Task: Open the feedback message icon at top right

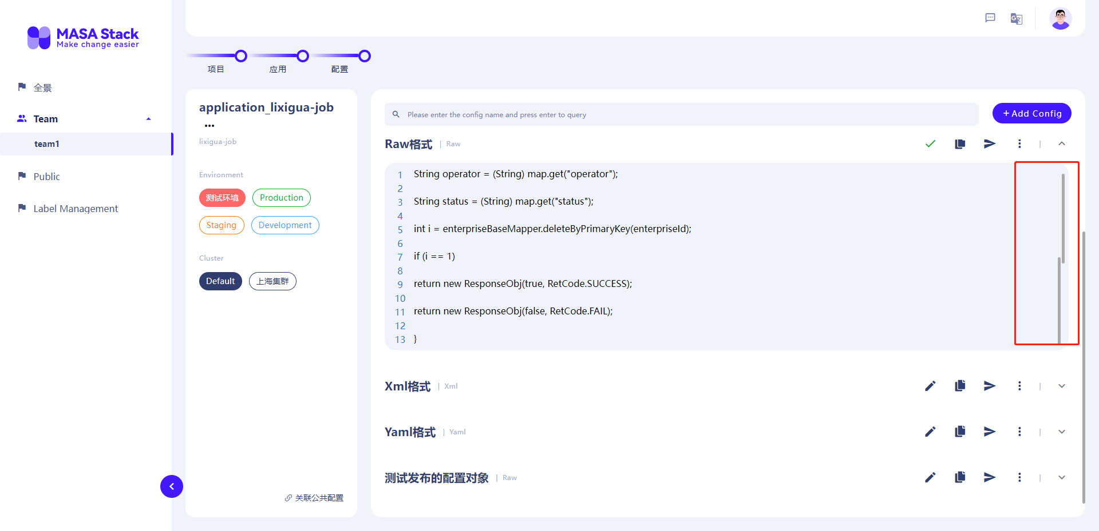Action: (x=990, y=18)
